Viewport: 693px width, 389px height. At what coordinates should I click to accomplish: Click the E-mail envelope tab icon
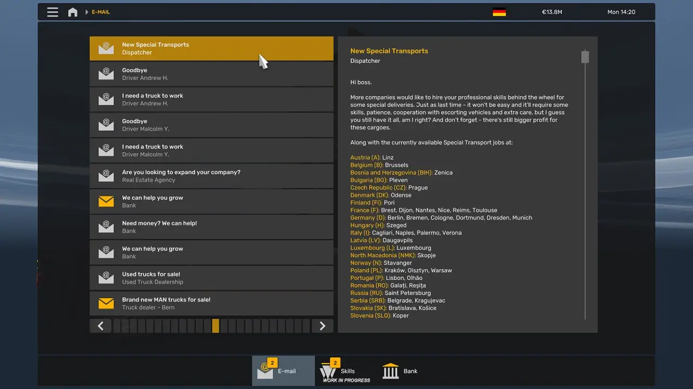[265, 371]
